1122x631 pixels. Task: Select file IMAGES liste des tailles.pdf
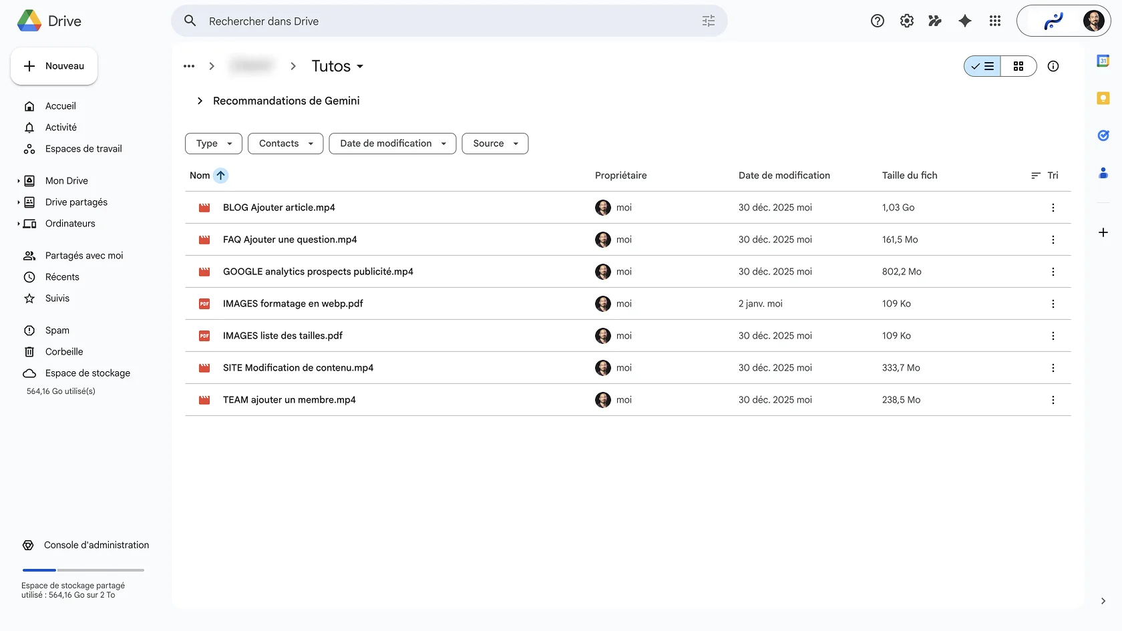point(628,336)
